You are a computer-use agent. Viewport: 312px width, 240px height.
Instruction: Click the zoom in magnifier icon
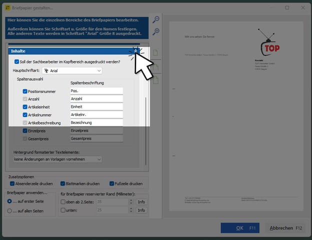[156, 32]
